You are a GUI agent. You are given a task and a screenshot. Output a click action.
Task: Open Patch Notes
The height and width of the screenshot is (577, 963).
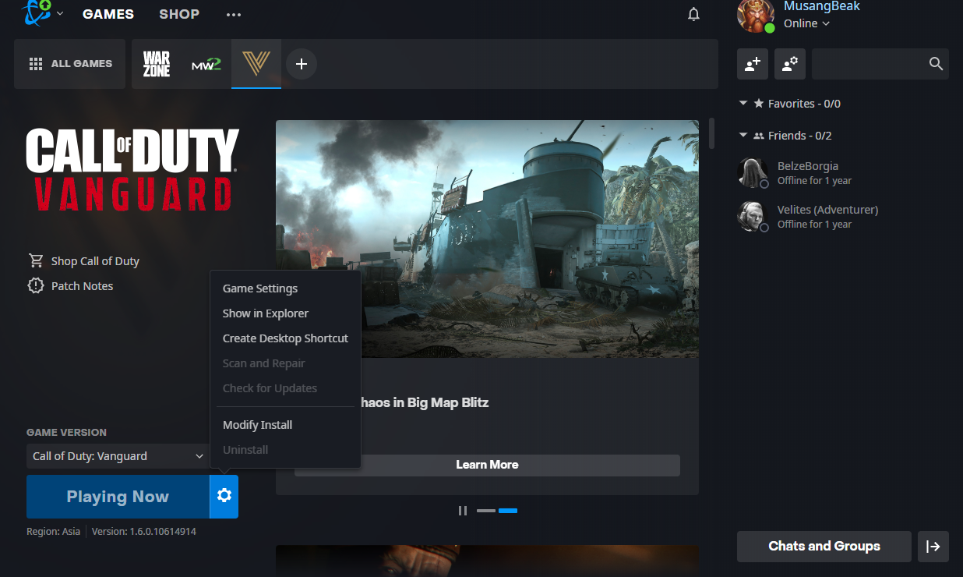click(81, 285)
